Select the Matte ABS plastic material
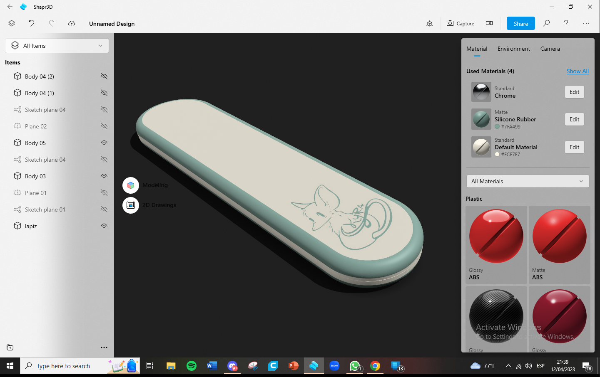The width and height of the screenshot is (600, 377). pos(560,245)
